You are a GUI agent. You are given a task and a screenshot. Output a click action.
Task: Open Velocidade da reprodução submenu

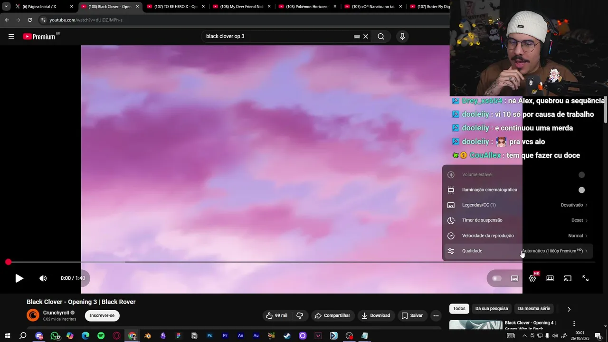click(x=518, y=236)
